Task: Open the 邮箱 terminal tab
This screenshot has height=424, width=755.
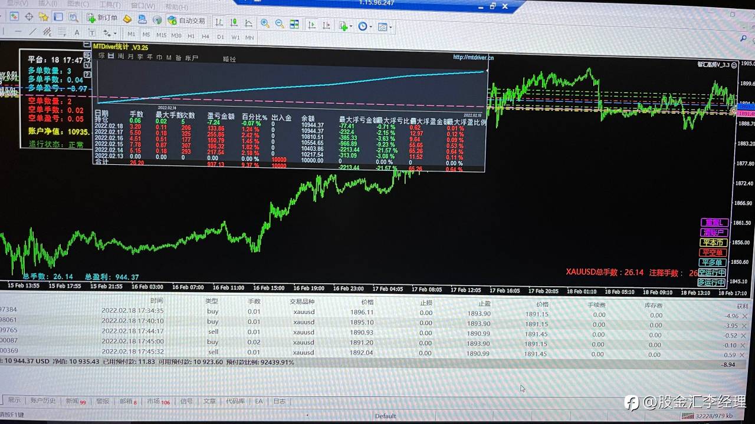Action: coord(128,402)
